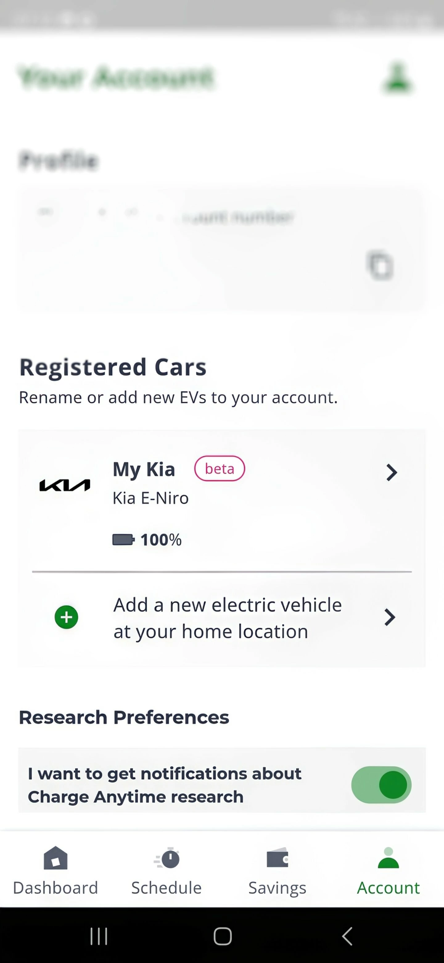
Task: Tap the beta badge beside My Kia
Action: click(220, 469)
